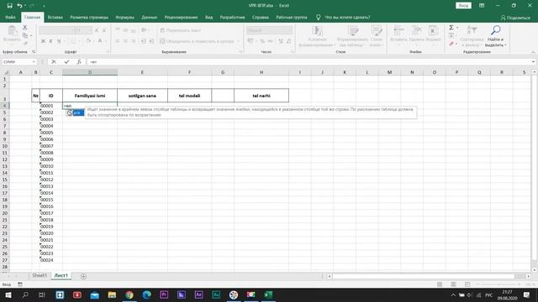Image resolution: width=538 pixels, height=302 pixels.
Task: Click Format as Table icon
Action: click(x=353, y=30)
